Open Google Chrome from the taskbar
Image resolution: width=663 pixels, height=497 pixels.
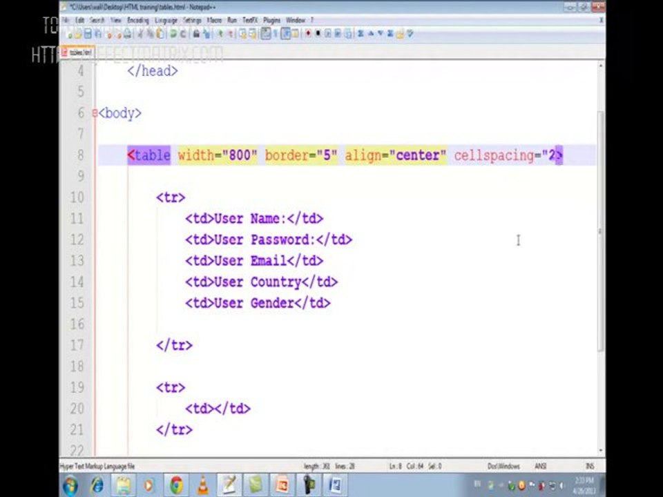tap(176, 485)
